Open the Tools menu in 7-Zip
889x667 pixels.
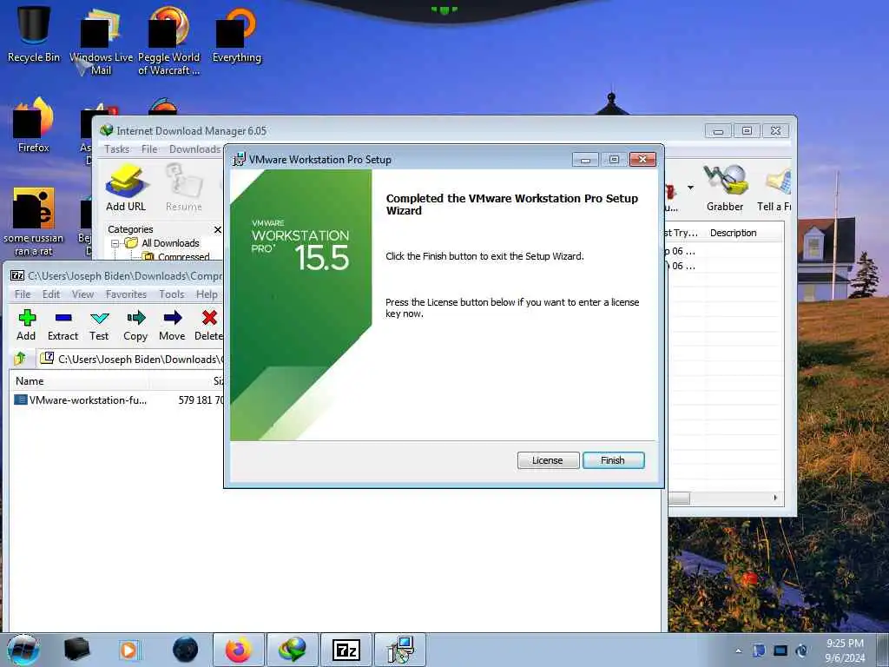click(171, 294)
